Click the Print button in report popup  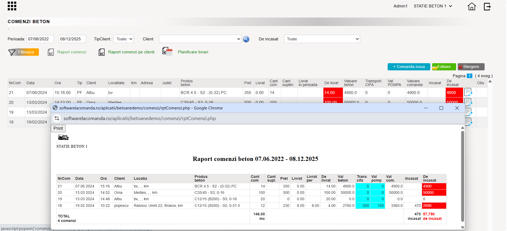[x=58, y=129]
